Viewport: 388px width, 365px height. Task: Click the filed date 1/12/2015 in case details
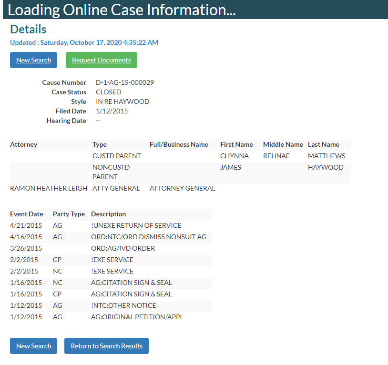pyautogui.click(x=112, y=112)
